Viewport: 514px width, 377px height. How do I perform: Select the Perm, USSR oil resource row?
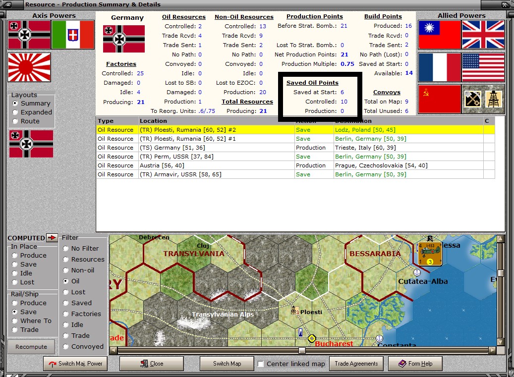point(295,157)
